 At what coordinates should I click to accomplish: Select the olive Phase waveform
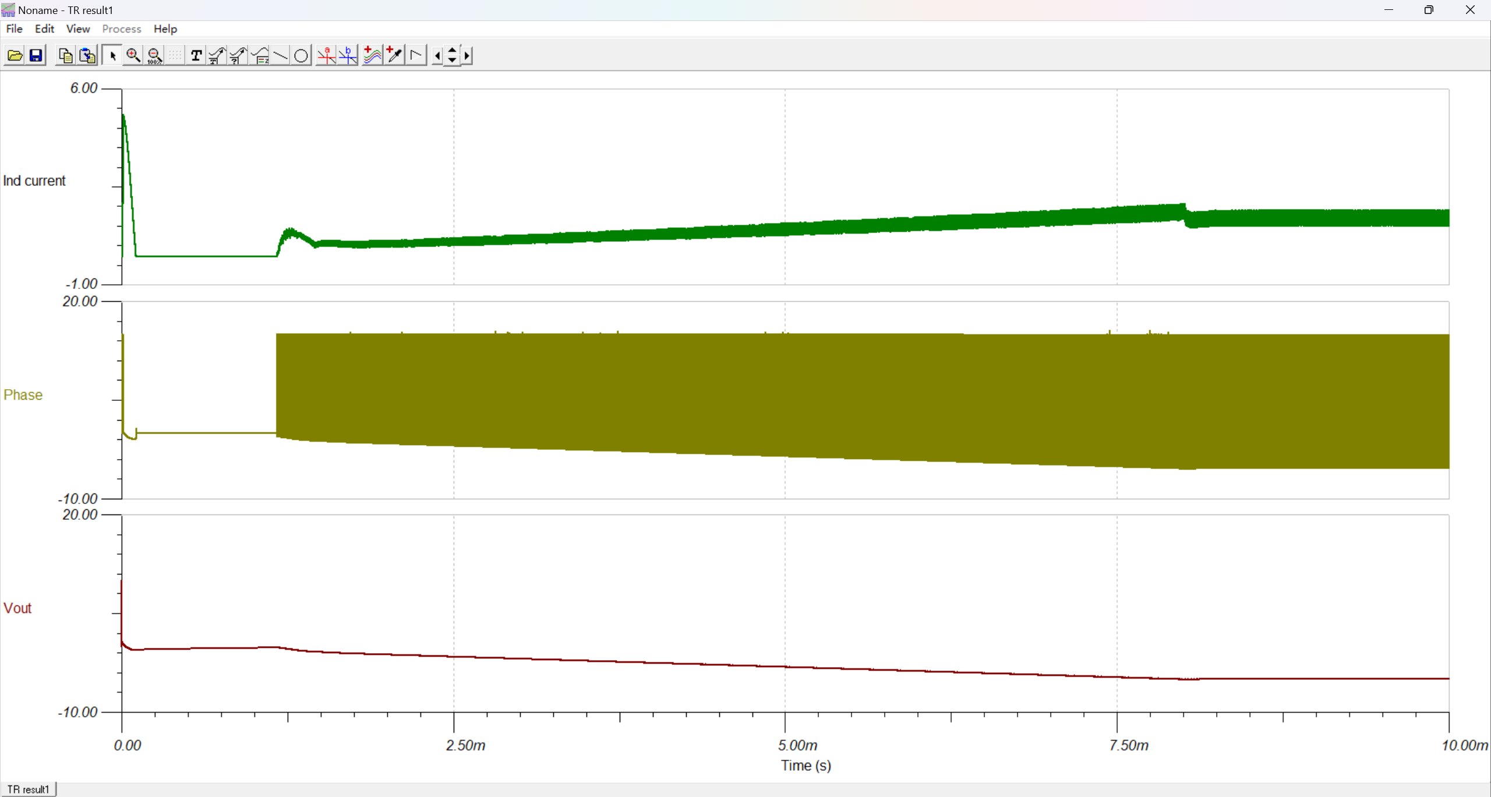862,396
